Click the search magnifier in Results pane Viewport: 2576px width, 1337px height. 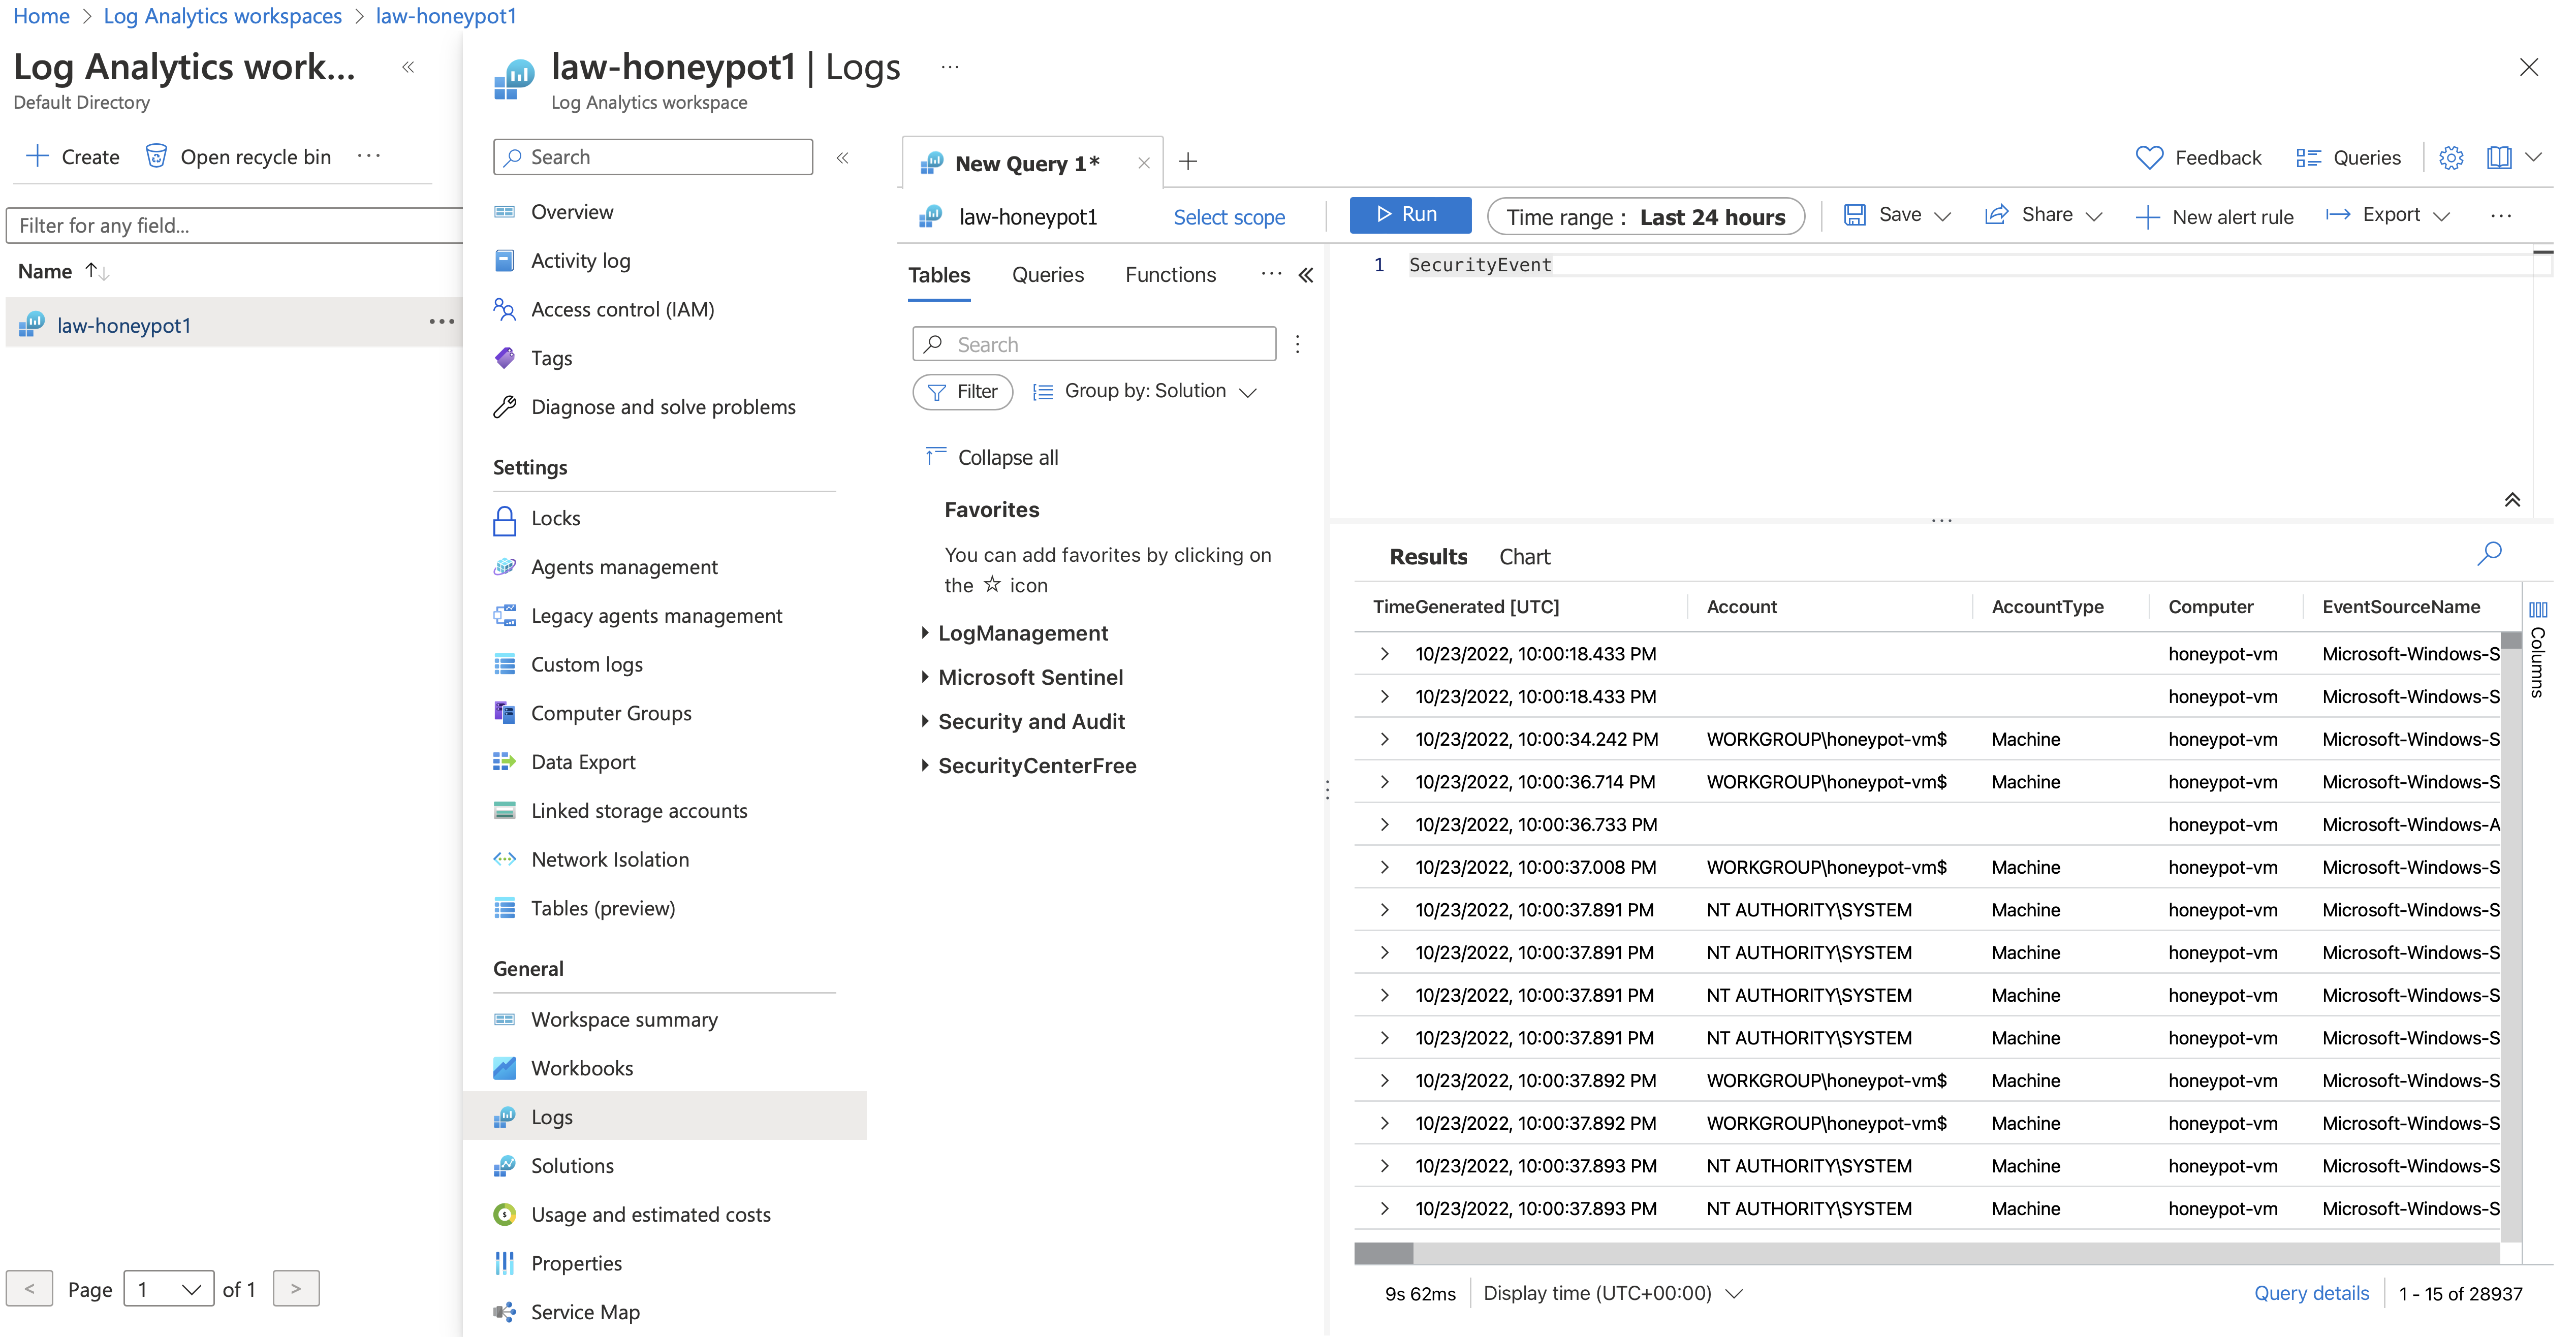coord(2489,553)
